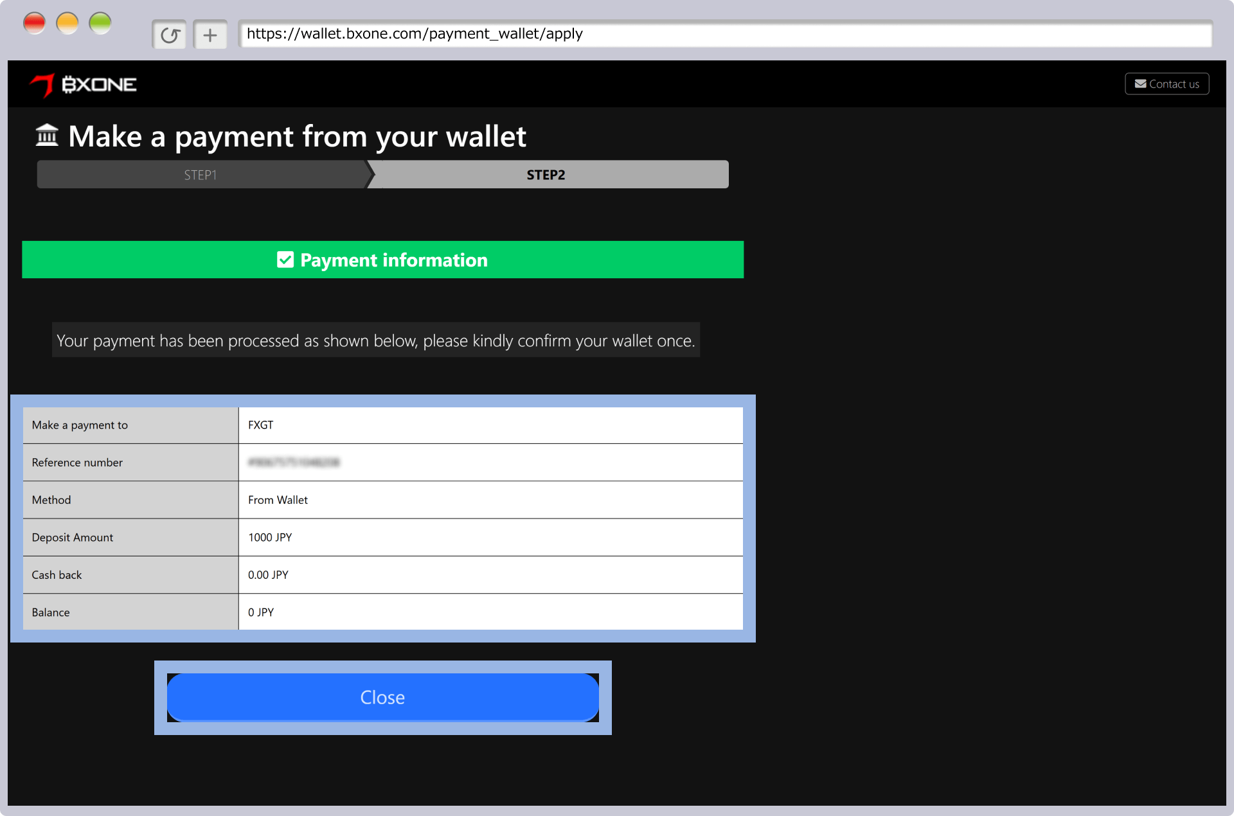The image size is (1234, 816).
Task: Click the payment processed message text
Action: point(375,341)
